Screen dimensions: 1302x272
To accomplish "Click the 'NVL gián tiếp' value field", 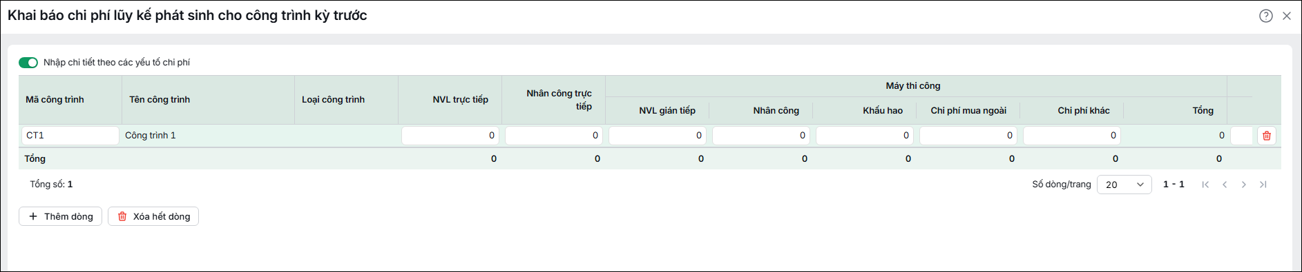I will point(658,136).
